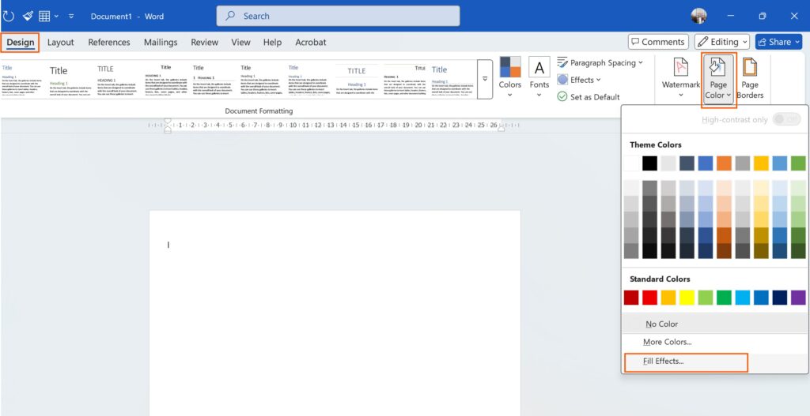Open the theme Colors dropdown
This screenshot has width=810, height=416.
510,77
